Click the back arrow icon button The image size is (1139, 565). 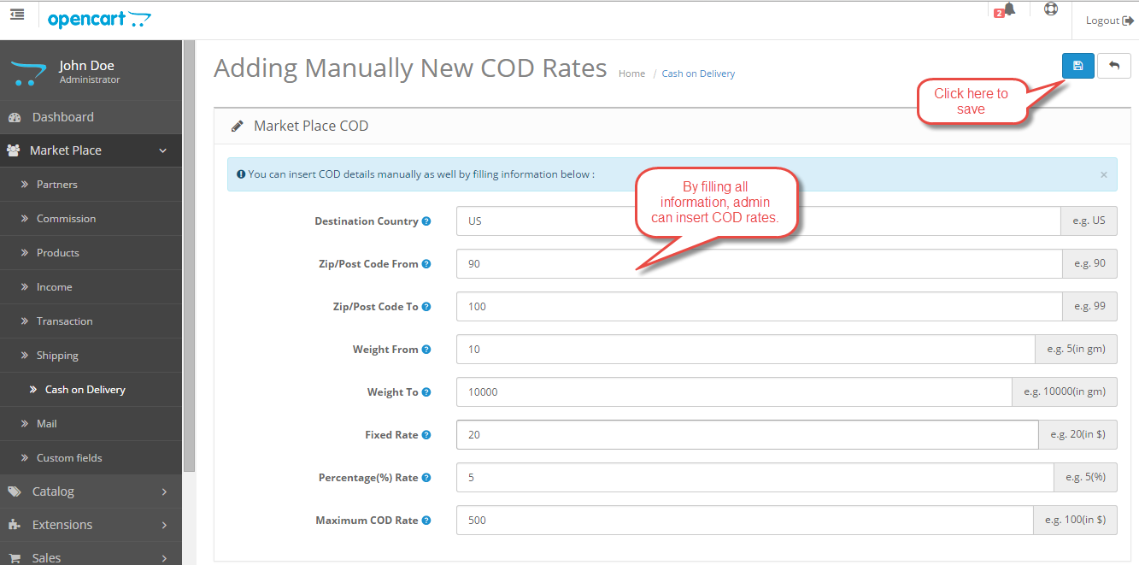click(x=1113, y=66)
